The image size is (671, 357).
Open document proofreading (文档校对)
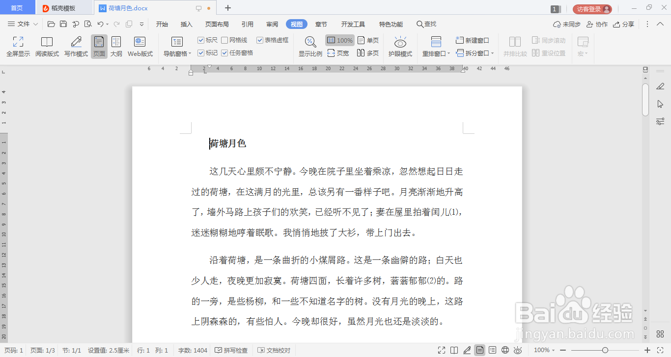pos(274,351)
